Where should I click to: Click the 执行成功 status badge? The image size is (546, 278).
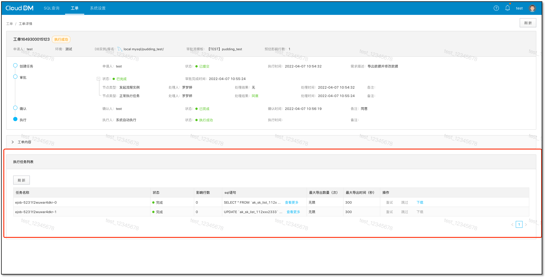click(x=61, y=39)
